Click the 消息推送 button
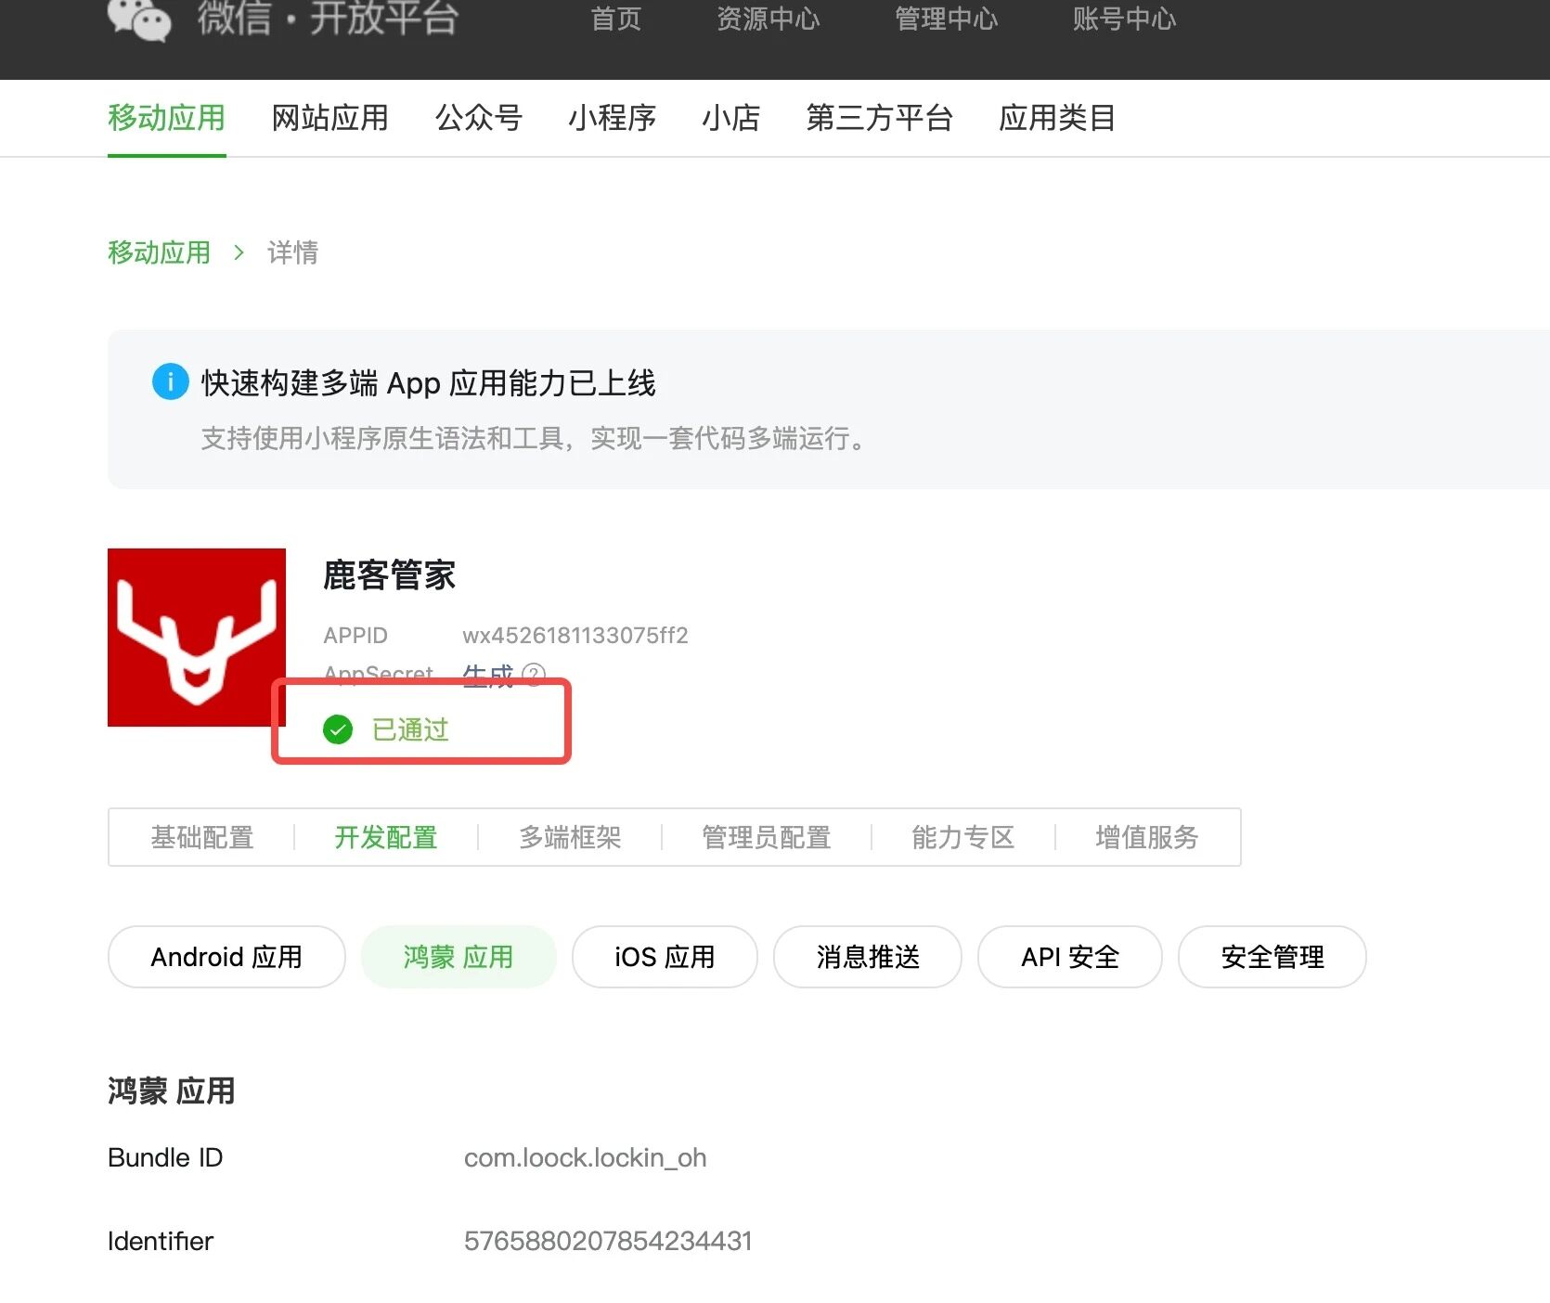The image size is (1550, 1303). click(x=868, y=957)
